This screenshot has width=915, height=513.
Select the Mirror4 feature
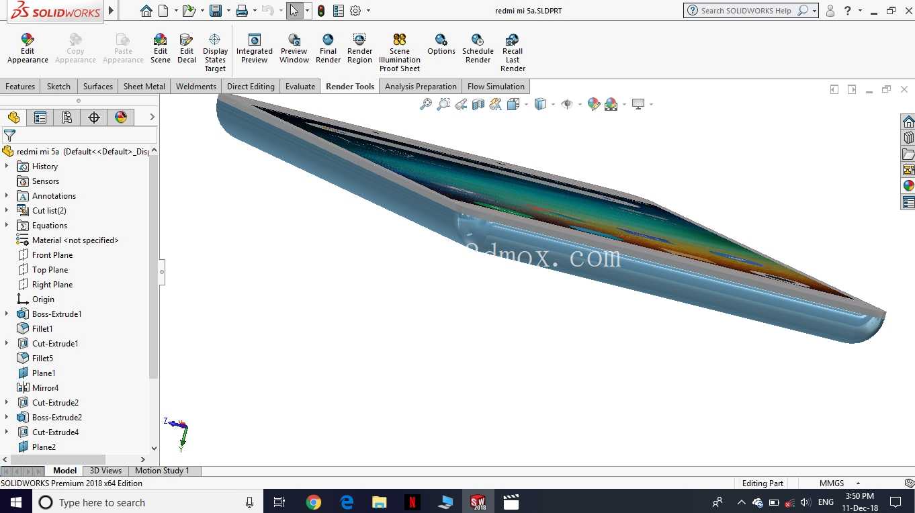(45, 387)
